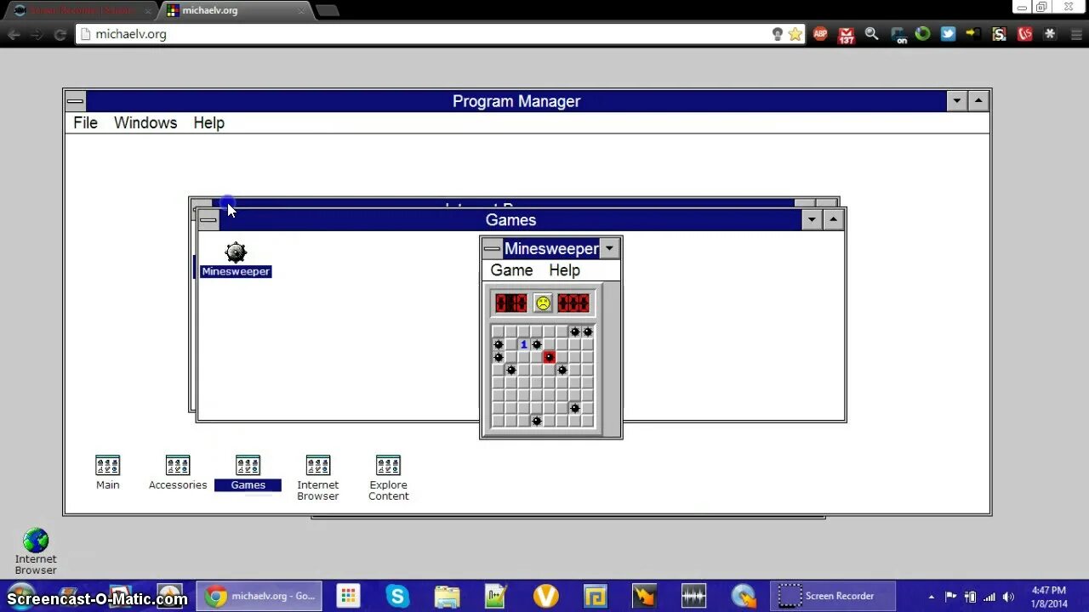
Task: Open the Gmail checker extension showing 137
Action: [x=846, y=34]
